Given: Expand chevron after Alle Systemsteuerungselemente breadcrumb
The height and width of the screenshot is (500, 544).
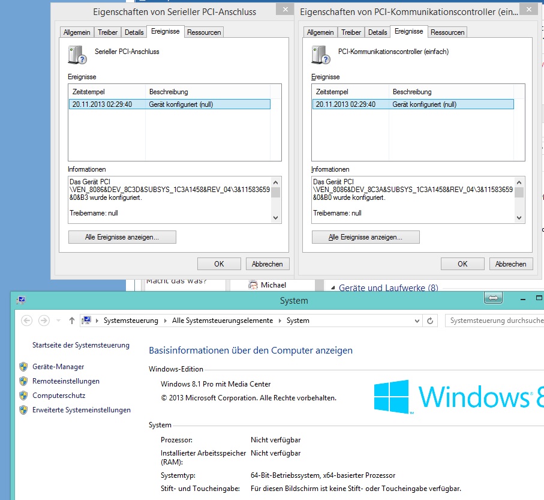Looking at the screenshot, I should tap(280, 321).
